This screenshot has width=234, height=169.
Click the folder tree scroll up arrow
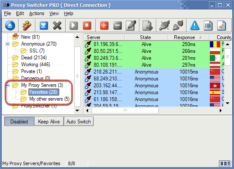(x=77, y=37)
